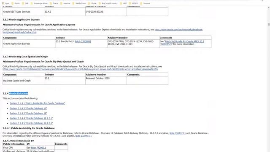The image size is (270, 152).
Task: Open the graph-server-and-client downloads URL
Action: pos(80,69)
